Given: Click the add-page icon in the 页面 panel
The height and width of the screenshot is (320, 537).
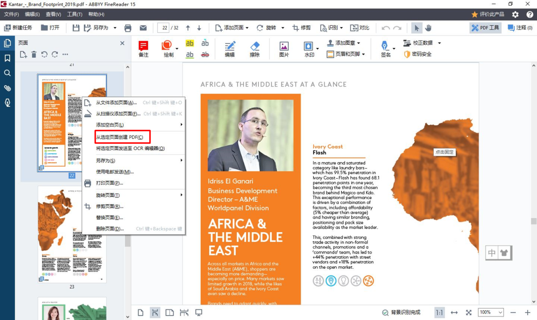Looking at the screenshot, I should pos(23,55).
